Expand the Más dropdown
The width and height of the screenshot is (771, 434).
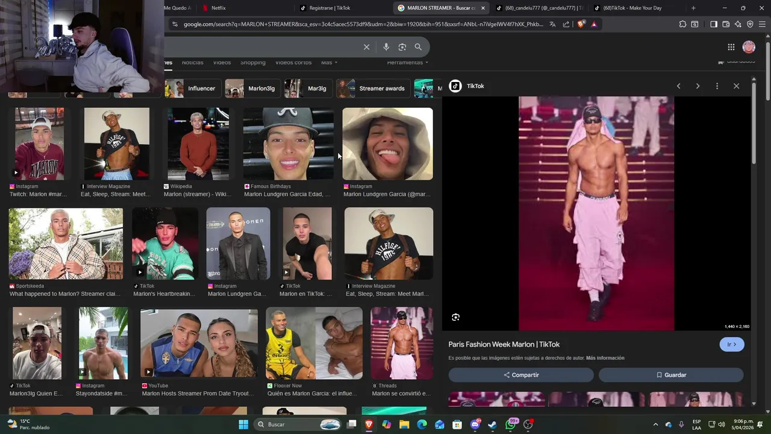click(329, 63)
